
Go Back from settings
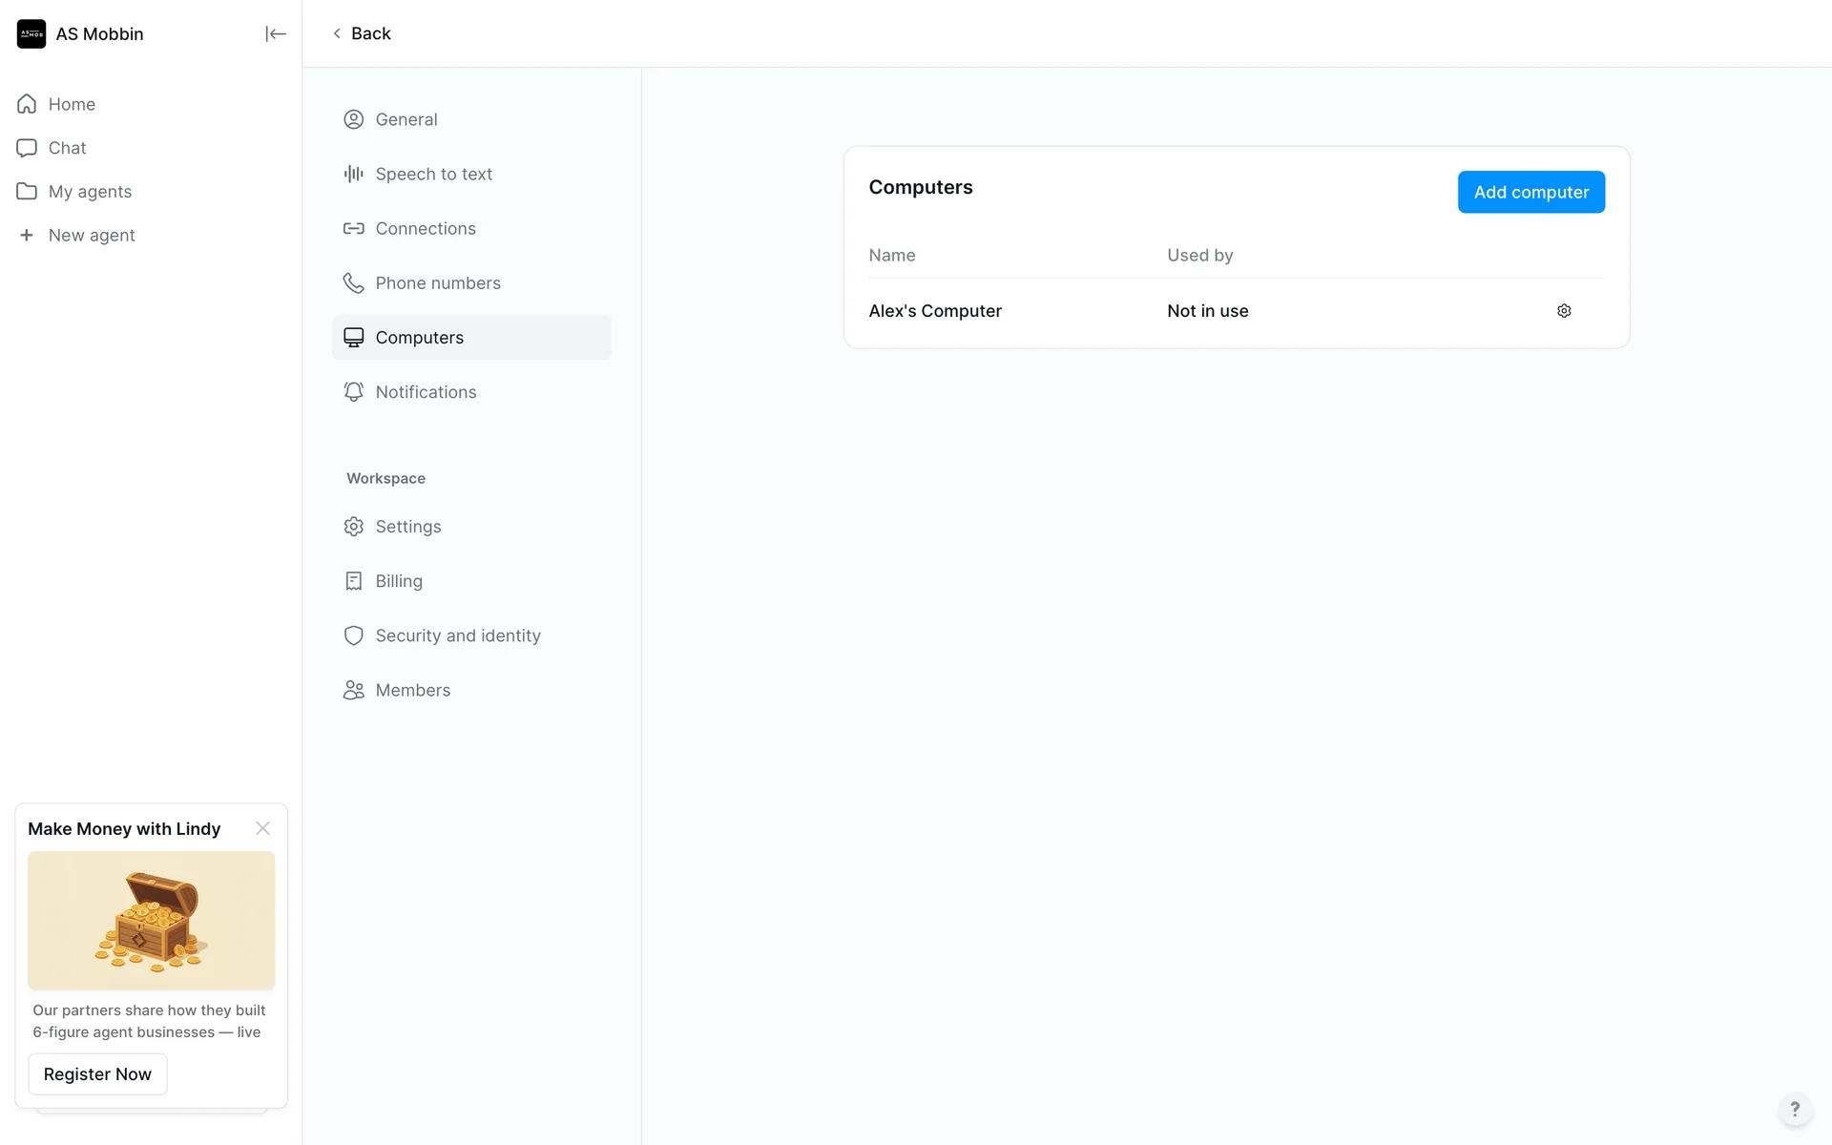[362, 33]
